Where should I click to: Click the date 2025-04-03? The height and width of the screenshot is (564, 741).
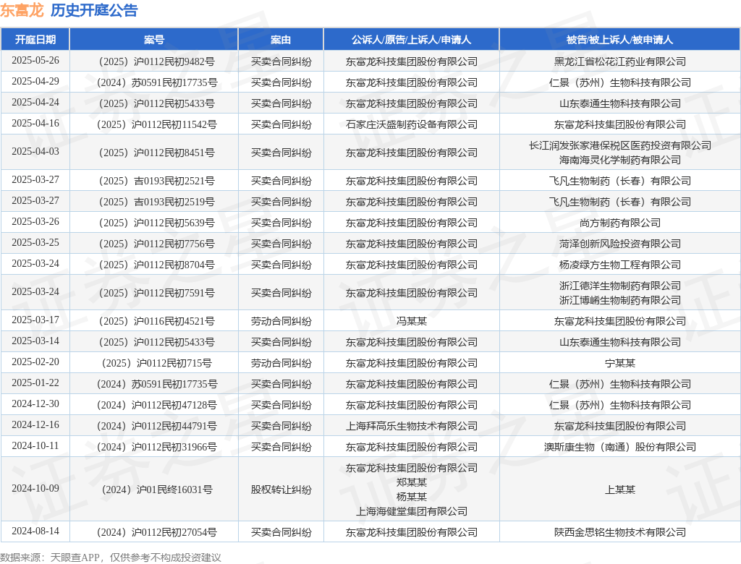[x=35, y=152]
